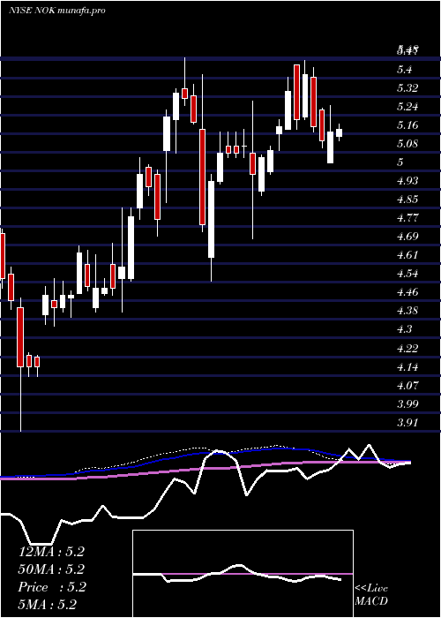
Task: Click the 12MA : 5.2 readout
Action: pos(51,552)
